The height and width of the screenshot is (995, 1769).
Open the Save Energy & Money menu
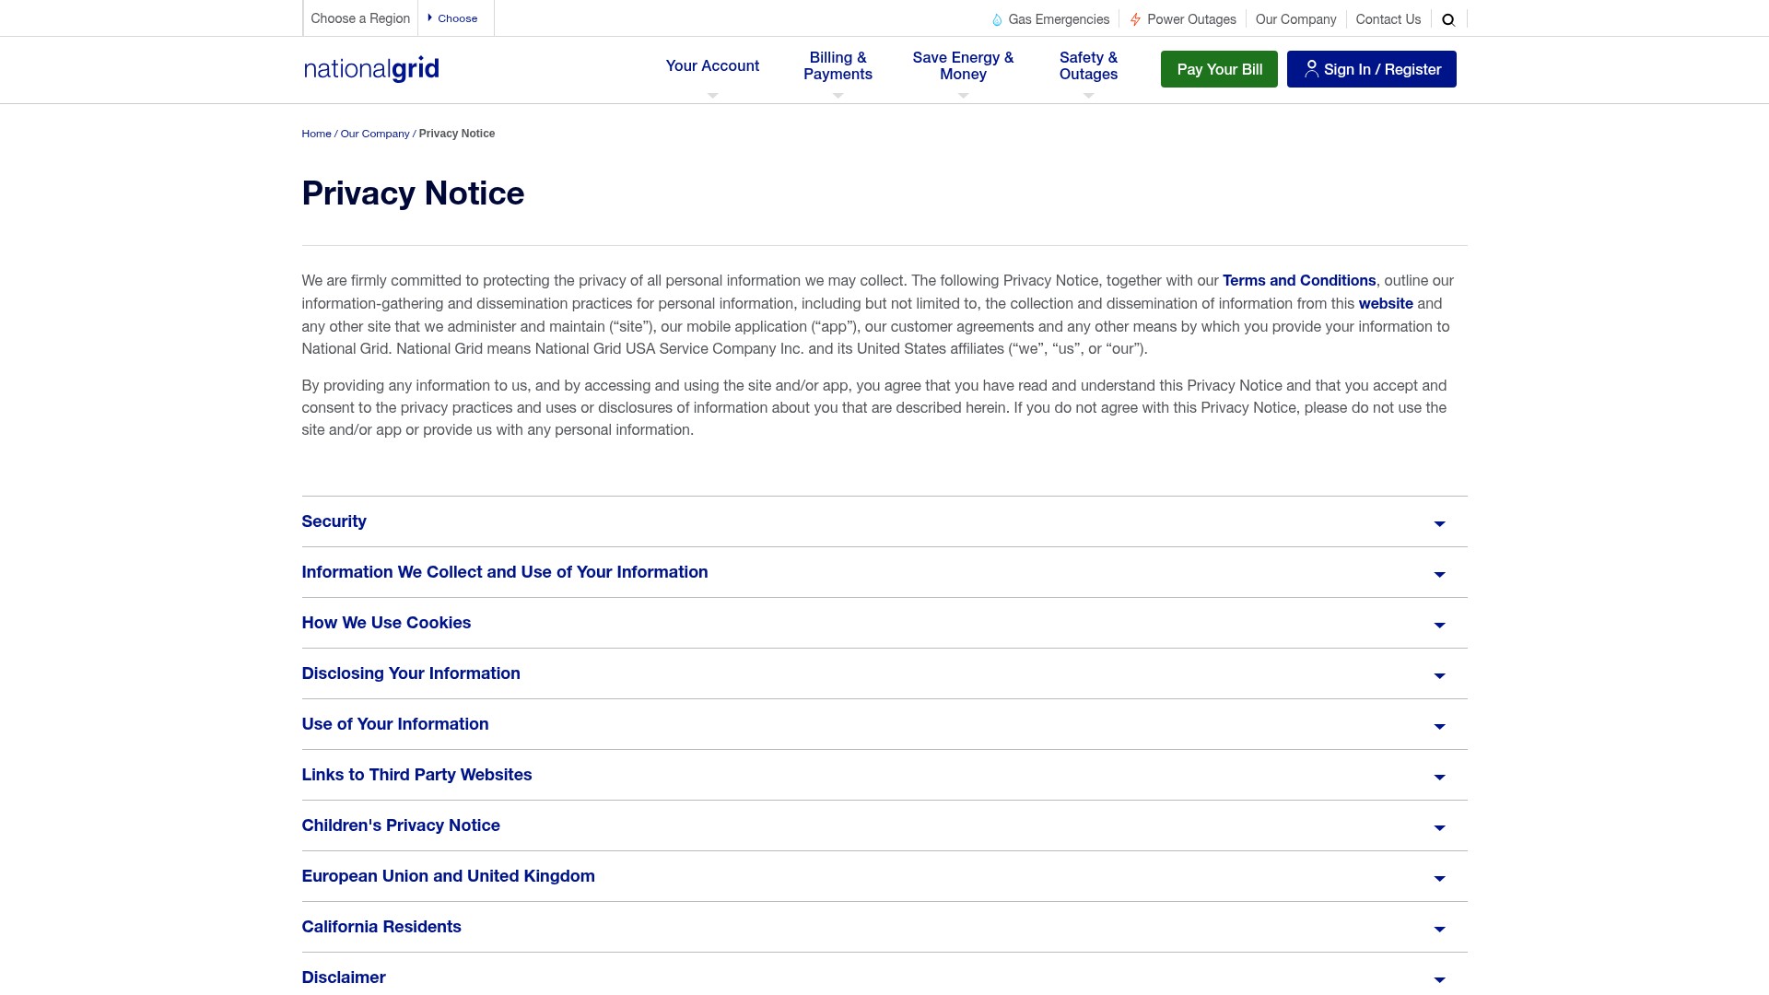pos(963,66)
